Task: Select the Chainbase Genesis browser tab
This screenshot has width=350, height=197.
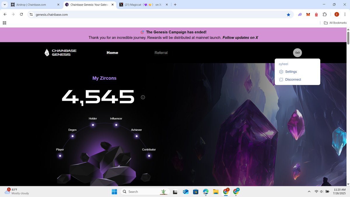Action: click(90, 5)
